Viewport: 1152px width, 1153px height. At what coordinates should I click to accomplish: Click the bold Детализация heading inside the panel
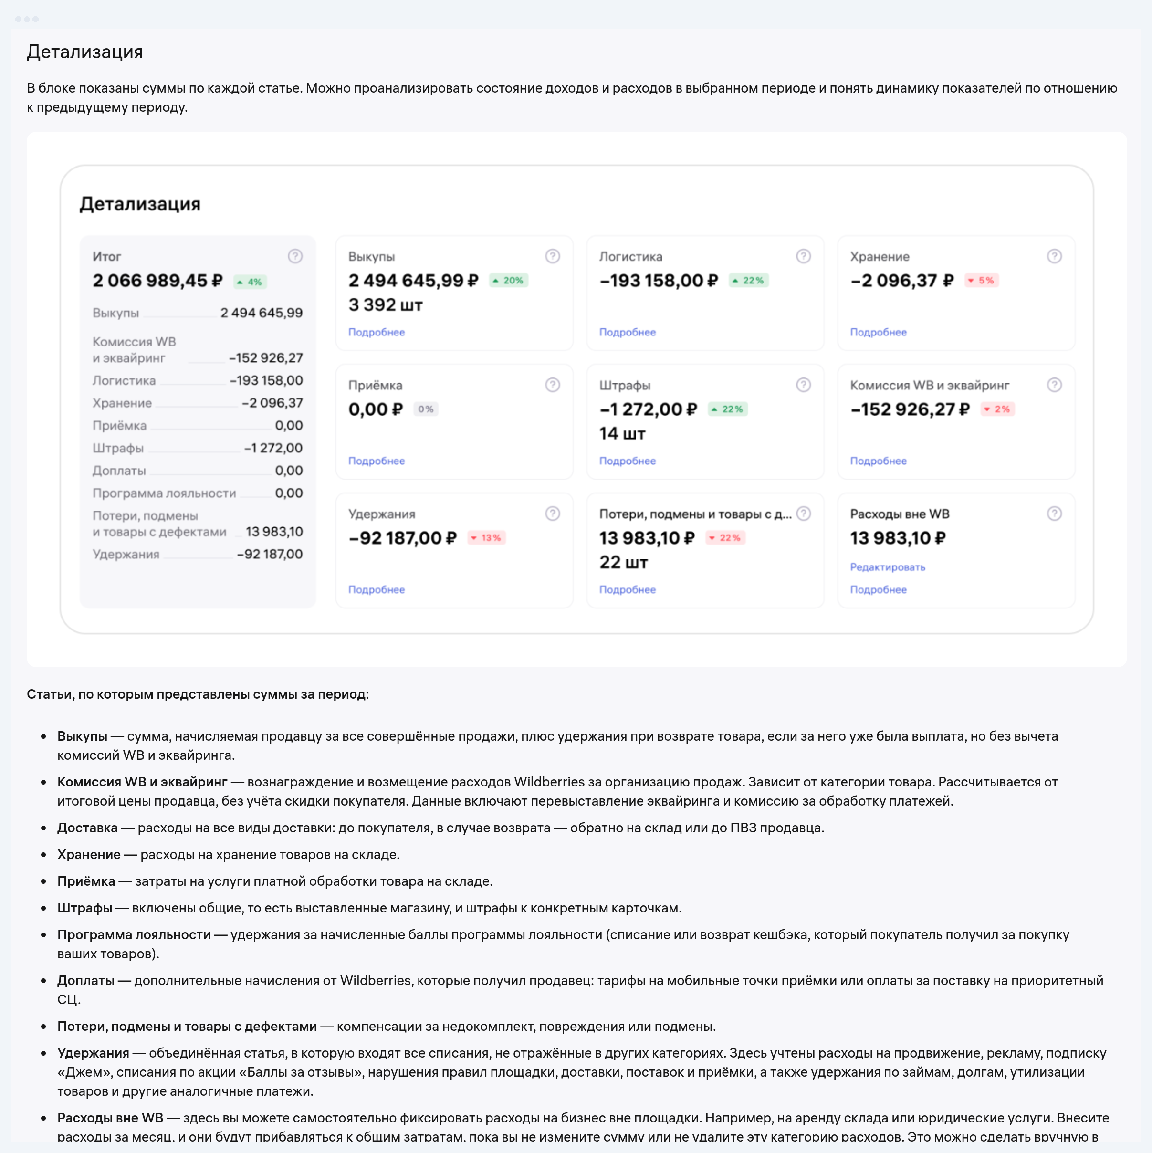click(x=140, y=204)
